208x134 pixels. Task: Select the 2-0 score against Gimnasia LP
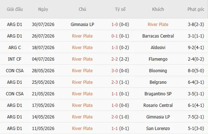115,117
